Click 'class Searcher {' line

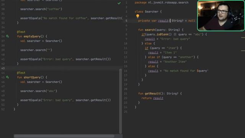pos(148,11)
